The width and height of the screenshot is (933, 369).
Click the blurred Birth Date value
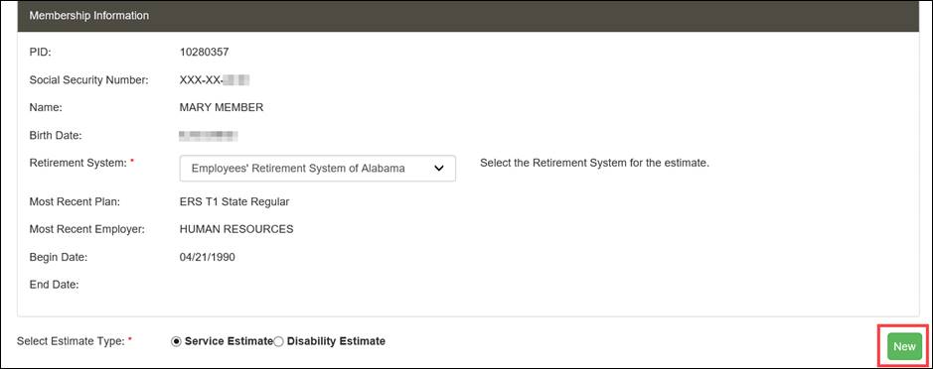(x=209, y=136)
